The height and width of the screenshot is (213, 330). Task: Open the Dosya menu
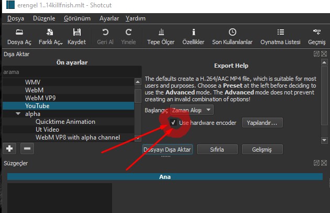tap(16, 18)
